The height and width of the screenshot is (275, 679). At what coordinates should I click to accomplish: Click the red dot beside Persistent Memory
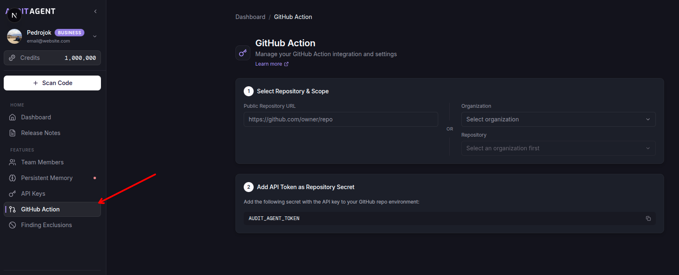click(x=95, y=178)
